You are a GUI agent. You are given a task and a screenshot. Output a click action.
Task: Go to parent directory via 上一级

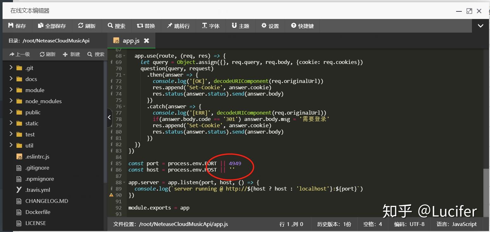(19, 54)
